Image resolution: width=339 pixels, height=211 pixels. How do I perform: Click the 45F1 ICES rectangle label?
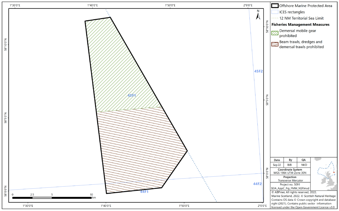[131, 95]
